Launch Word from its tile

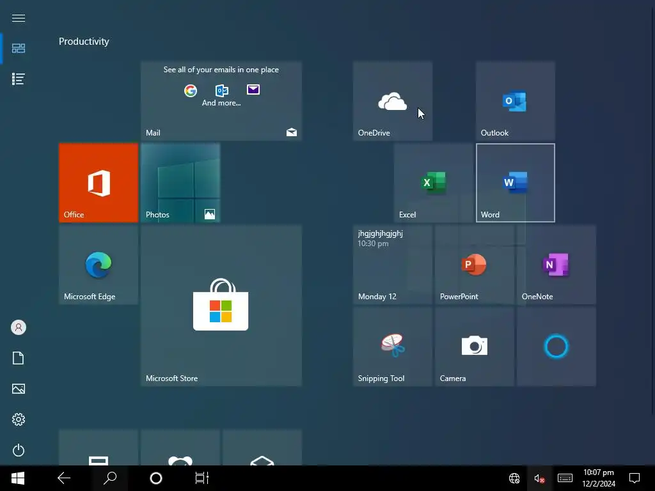[515, 183]
